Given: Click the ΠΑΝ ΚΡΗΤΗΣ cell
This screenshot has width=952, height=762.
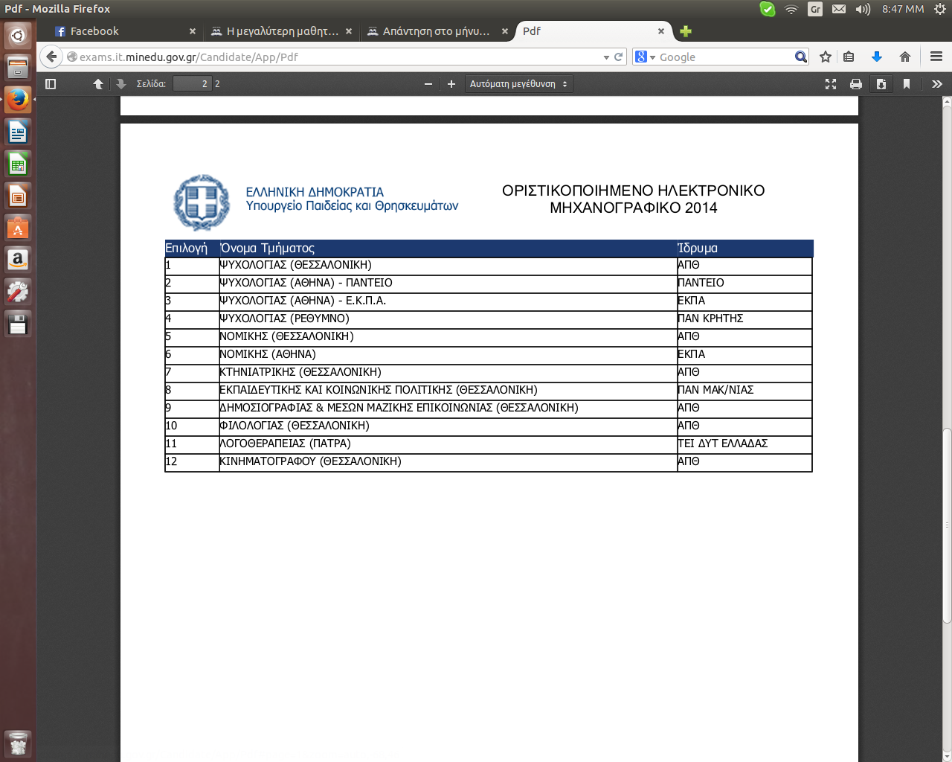Looking at the screenshot, I should 744,319.
